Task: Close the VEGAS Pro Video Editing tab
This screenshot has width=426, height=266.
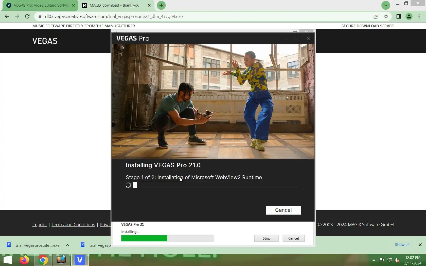Action: 74,5
